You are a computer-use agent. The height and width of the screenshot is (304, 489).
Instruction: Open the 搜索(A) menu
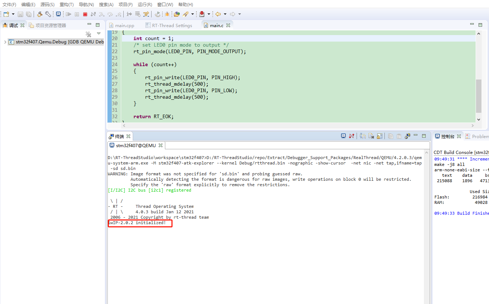(106, 4)
